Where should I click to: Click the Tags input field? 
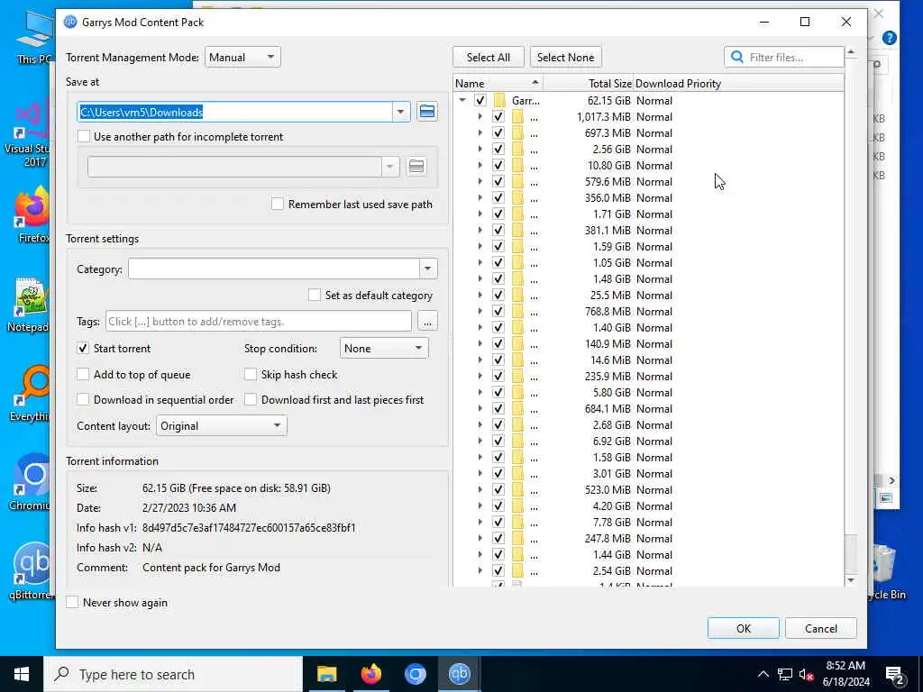point(259,322)
